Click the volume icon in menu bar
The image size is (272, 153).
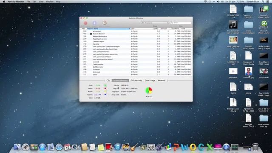click(x=218, y=2)
